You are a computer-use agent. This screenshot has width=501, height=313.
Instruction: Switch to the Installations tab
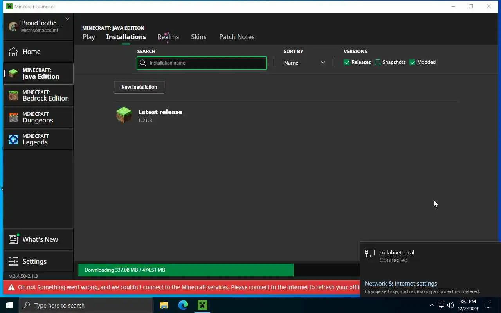click(126, 37)
